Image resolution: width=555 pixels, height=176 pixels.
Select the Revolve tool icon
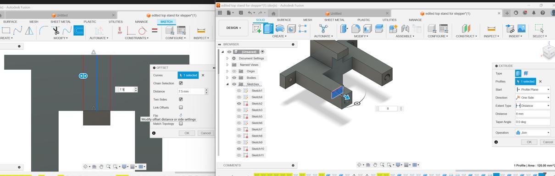click(280, 28)
